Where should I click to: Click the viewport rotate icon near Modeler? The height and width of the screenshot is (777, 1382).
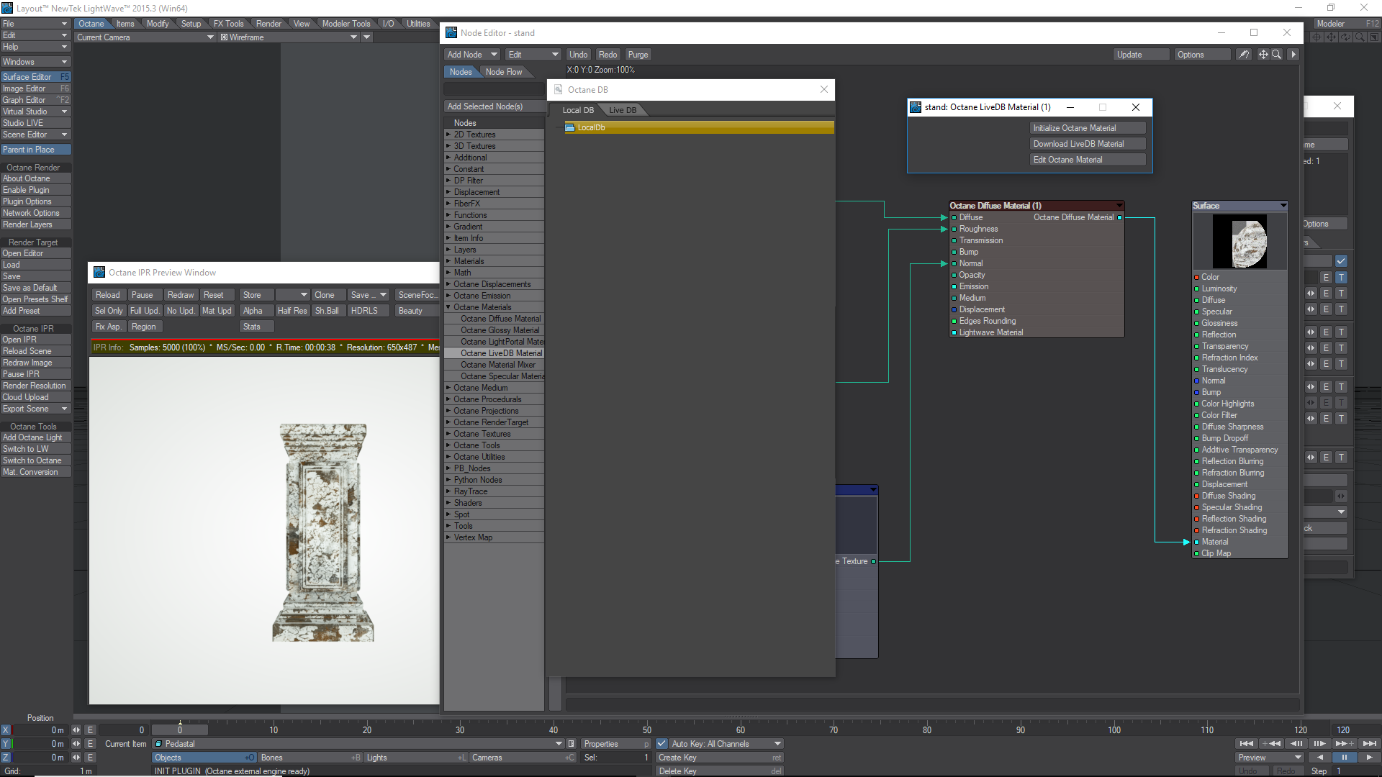(x=1345, y=37)
